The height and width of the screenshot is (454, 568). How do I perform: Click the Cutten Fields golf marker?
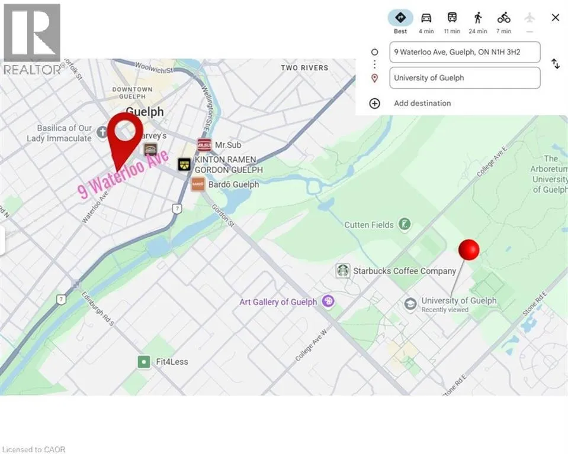(405, 225)
